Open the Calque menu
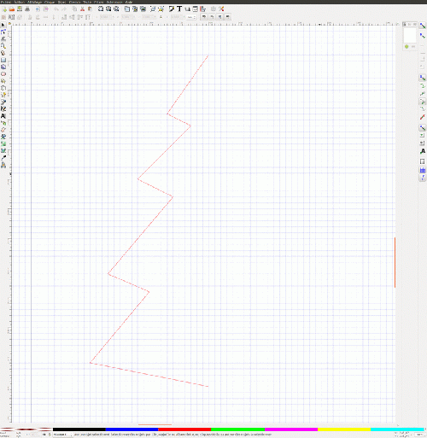Image resolution: width=427 pixels, height=438 pixels. 50,2
